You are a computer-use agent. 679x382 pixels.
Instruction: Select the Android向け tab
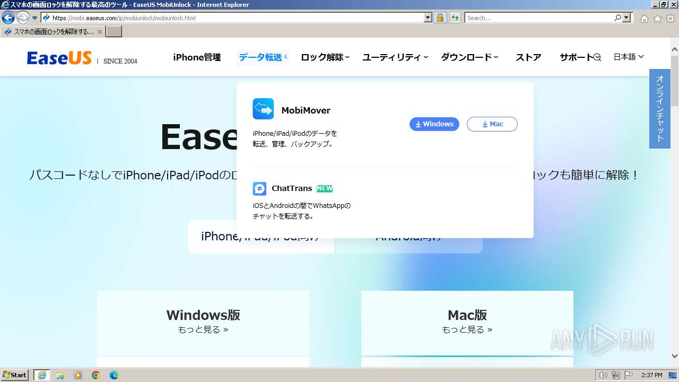408,237
